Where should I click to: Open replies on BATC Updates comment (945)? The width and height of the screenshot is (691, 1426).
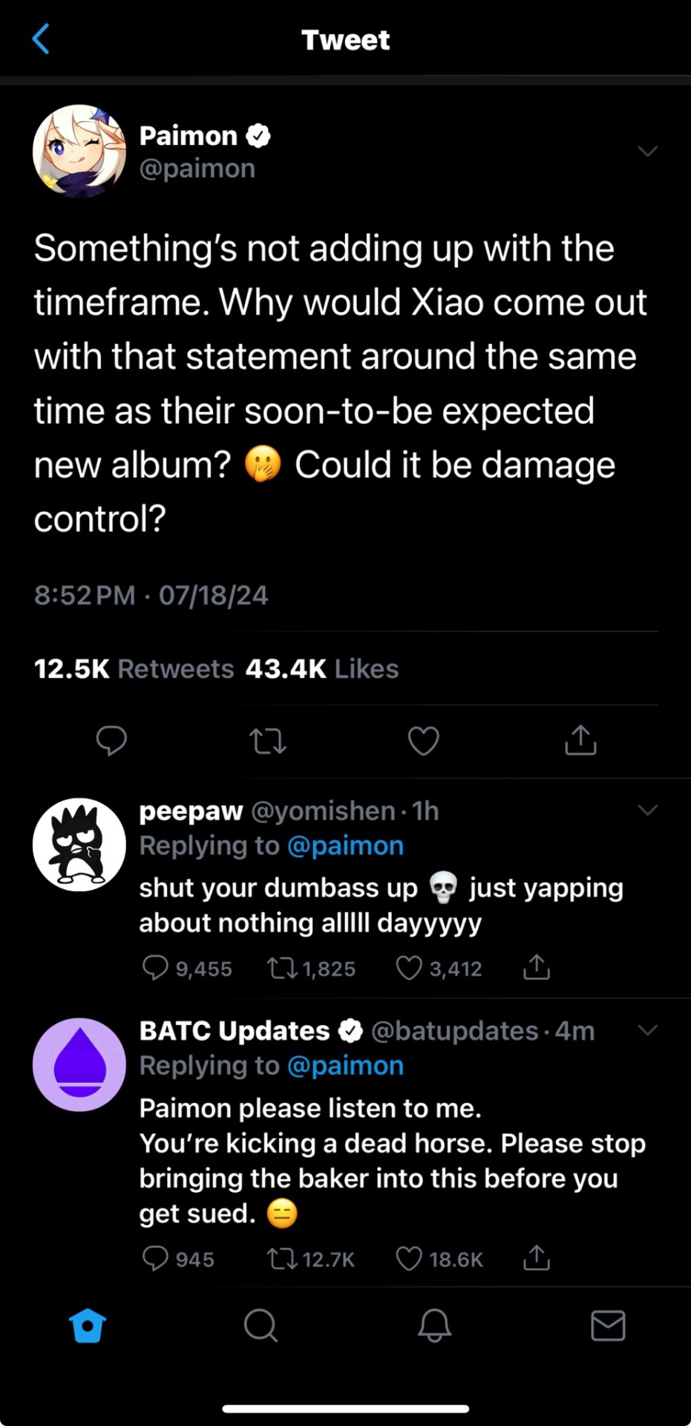155,1258
